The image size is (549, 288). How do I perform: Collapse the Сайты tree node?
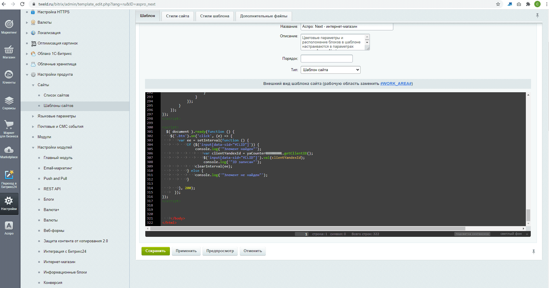coord(33,85)
